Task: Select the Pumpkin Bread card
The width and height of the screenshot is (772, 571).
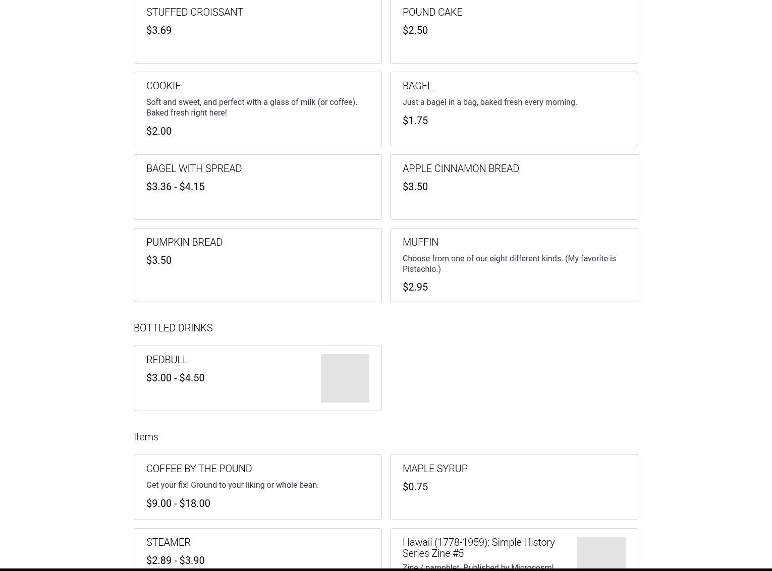Action: coord(257,265)
